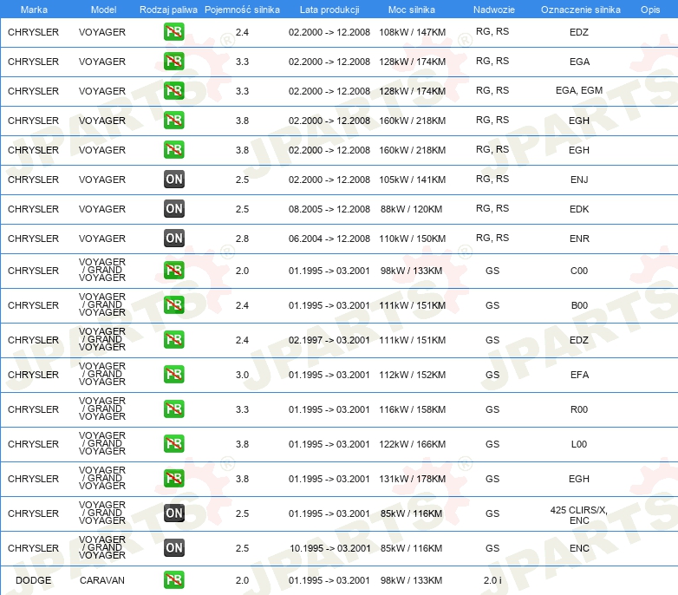Click the Pojemność silnika column header

(242, 10)
